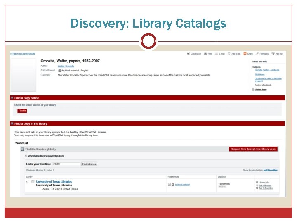Click the Add to favorites heart icon
This screenshot has height=223, width=297.
coord(257,188)
